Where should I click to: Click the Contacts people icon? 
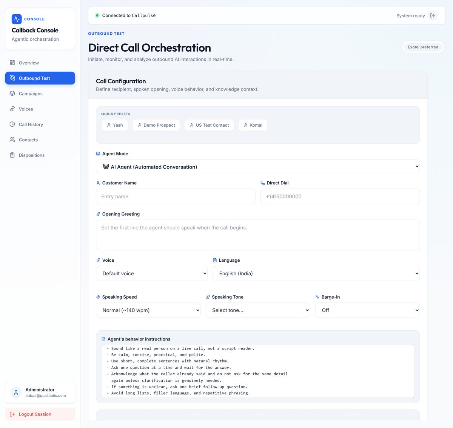12,140
